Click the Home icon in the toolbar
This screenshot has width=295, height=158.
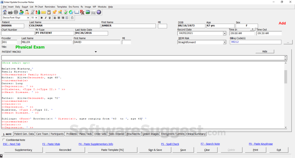[5, 12]
